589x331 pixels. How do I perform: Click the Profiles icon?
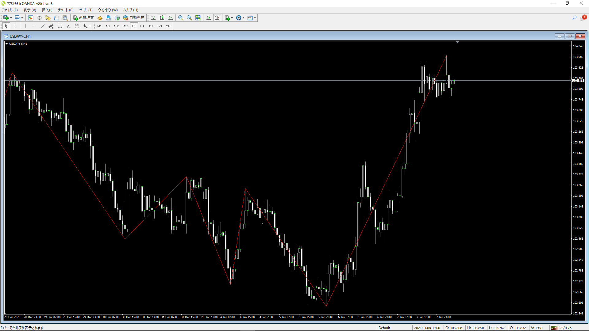coord(17,18)
